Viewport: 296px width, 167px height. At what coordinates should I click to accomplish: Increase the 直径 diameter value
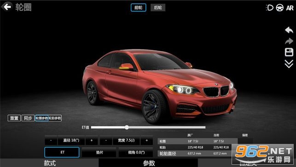tap(92, 140)
